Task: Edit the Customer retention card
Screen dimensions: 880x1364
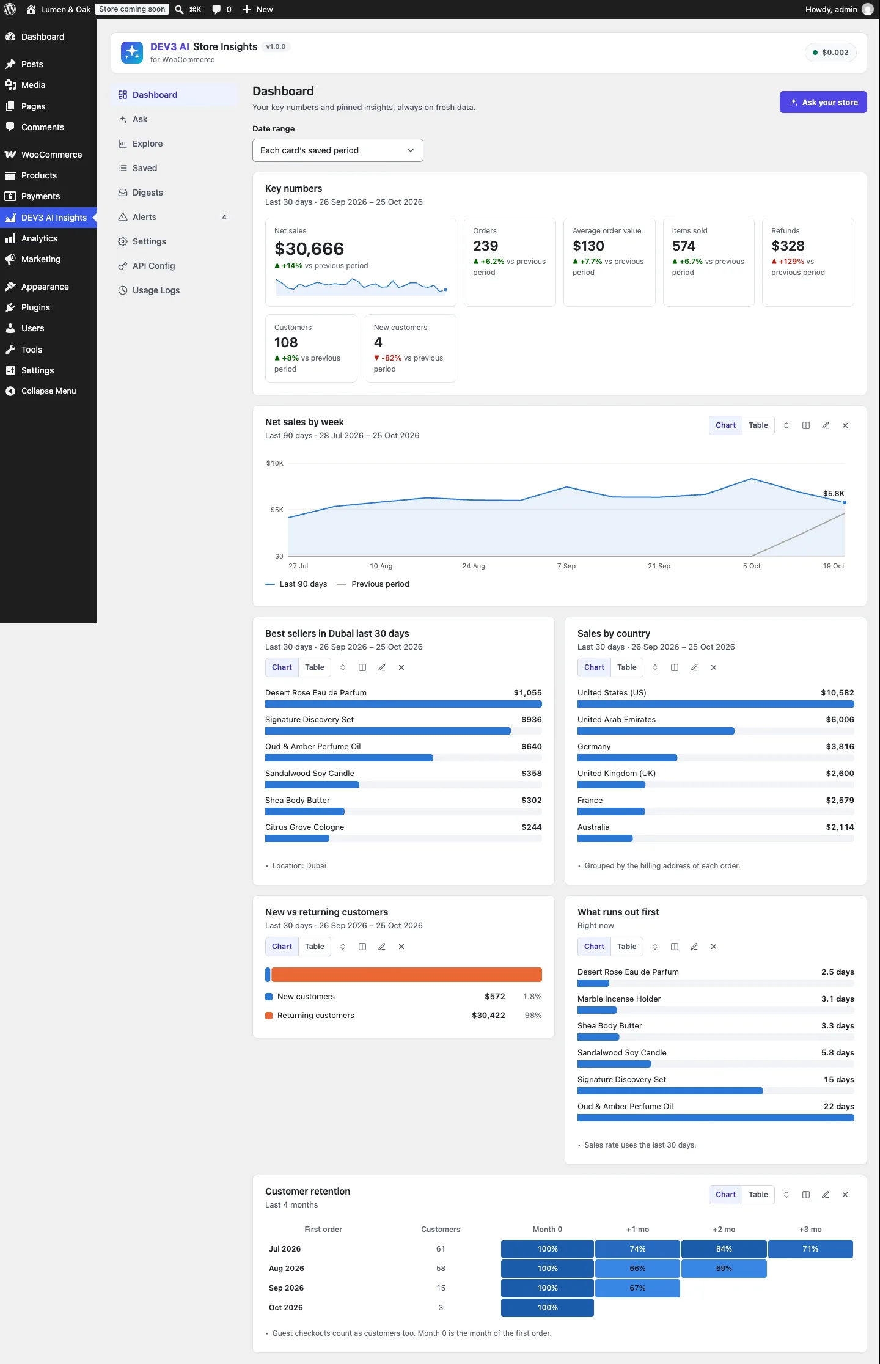Action: [x=826, y=1195]
